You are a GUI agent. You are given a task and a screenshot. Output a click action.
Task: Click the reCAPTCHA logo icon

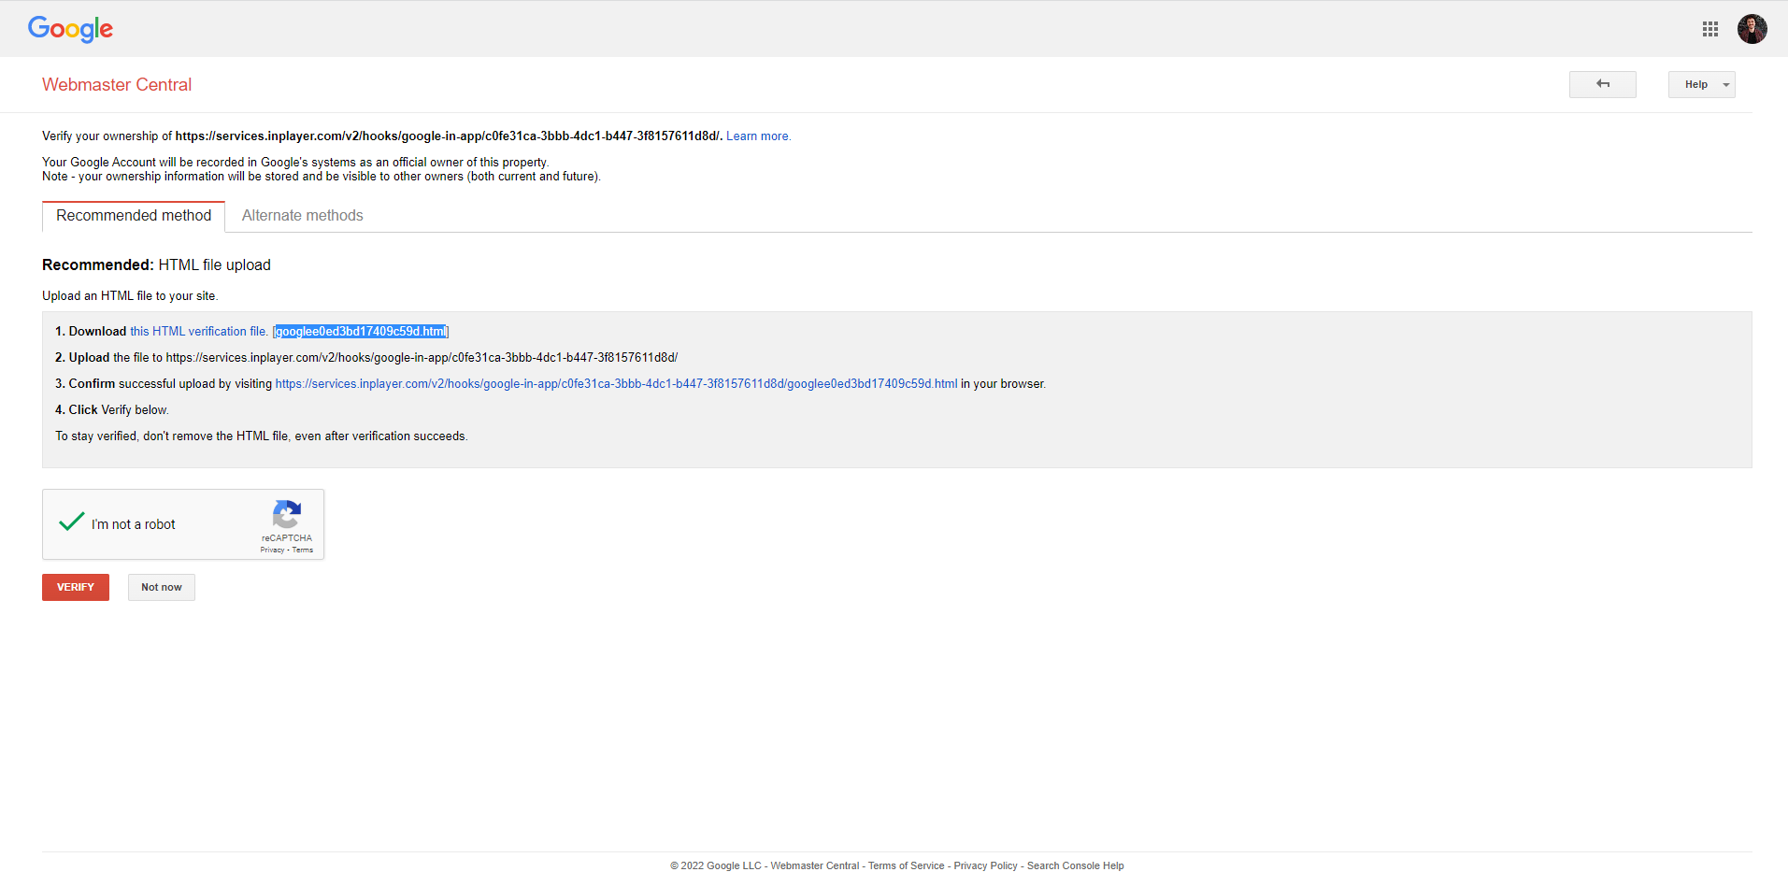click(x=287, y=515)
